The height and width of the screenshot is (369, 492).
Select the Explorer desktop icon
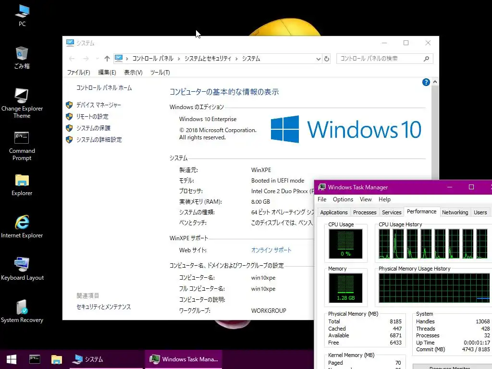pos(22,185)
